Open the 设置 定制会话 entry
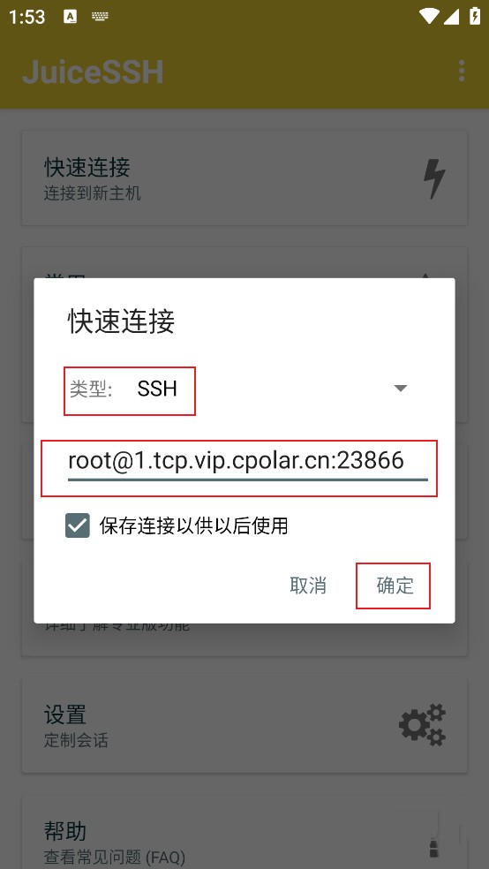489x869 pixels. (x=244, y=725)
